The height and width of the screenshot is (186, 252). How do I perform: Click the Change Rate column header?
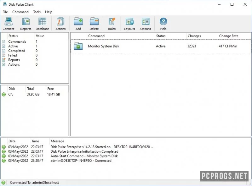tap(234, 36)
